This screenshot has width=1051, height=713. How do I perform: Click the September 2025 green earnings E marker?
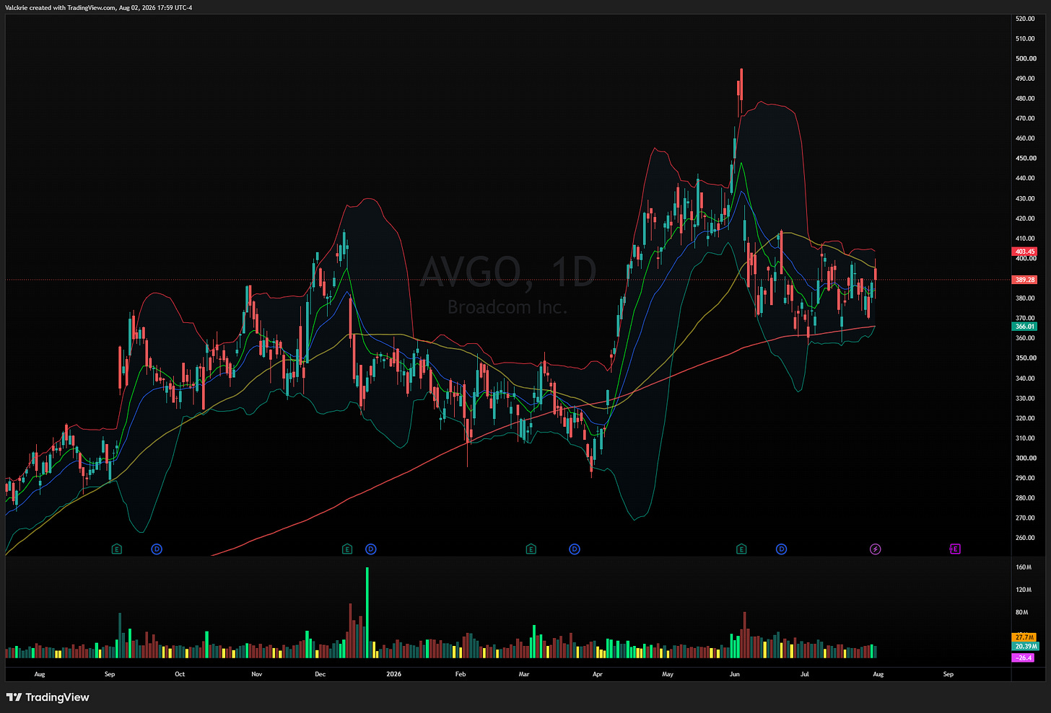117,549
